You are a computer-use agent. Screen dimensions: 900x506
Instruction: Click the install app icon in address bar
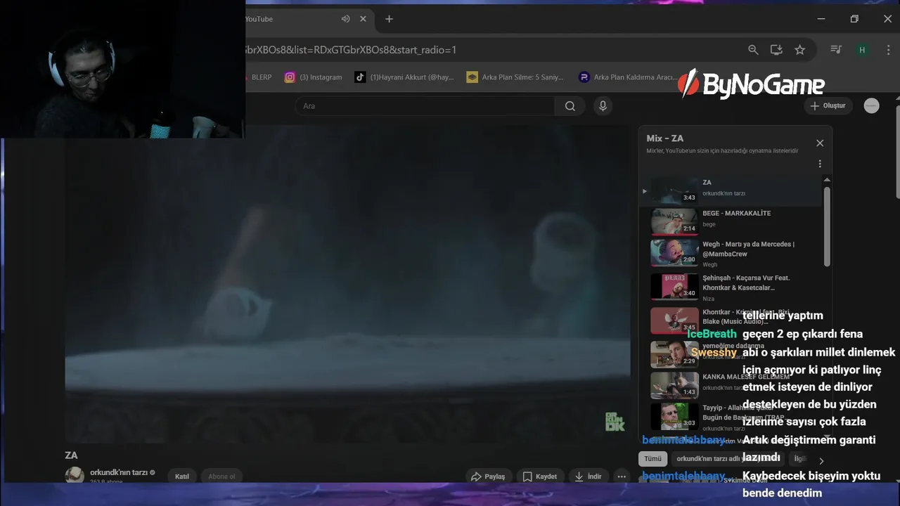tap(776, 50)
